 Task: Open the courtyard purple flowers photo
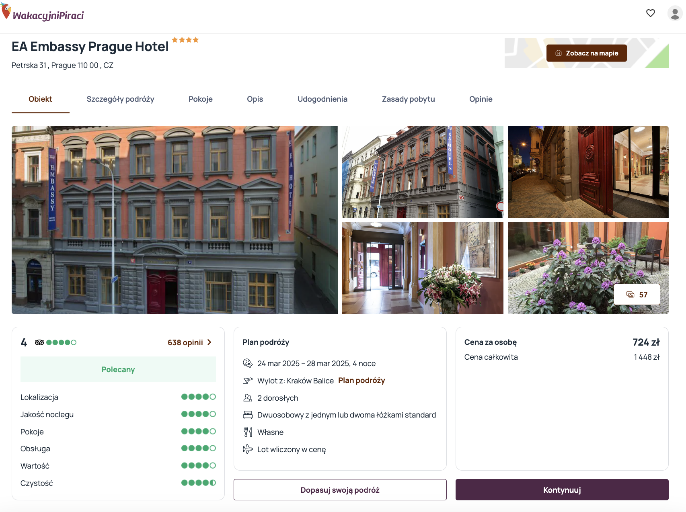tap(588, 268)
